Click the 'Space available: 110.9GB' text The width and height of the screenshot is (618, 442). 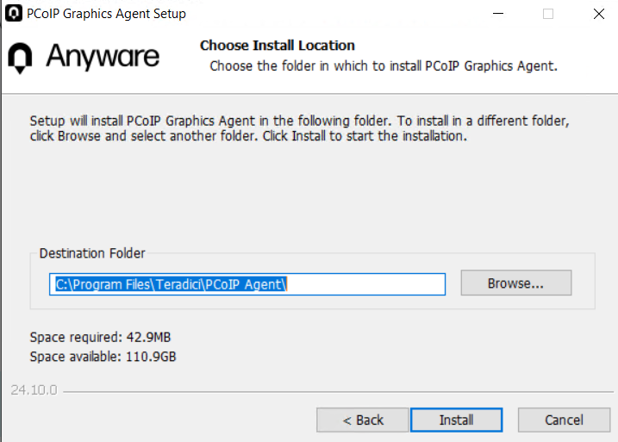coord(103,357)
